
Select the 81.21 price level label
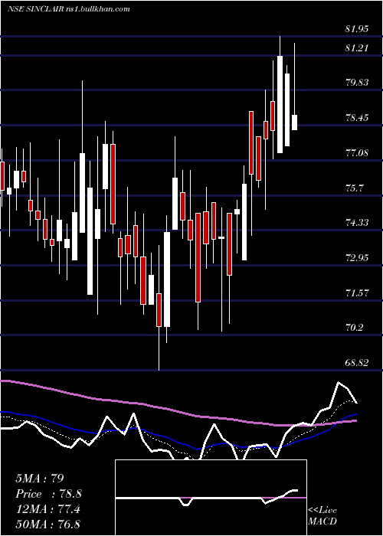(x=357, y=48)
